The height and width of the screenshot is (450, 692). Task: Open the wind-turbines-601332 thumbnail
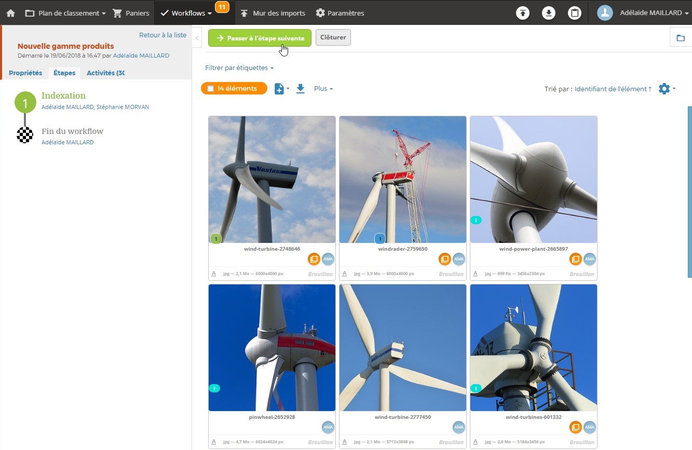(x=534, y=348)
